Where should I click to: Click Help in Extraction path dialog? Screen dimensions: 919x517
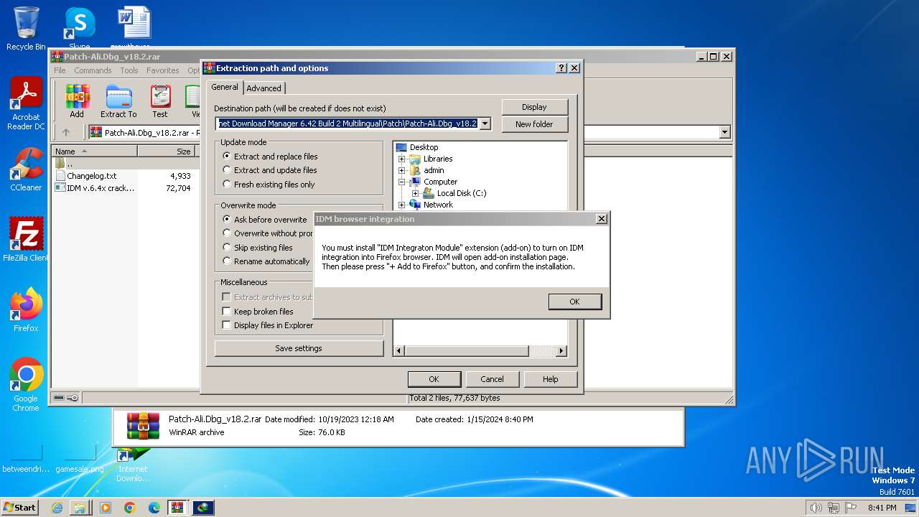pos(551,379)
